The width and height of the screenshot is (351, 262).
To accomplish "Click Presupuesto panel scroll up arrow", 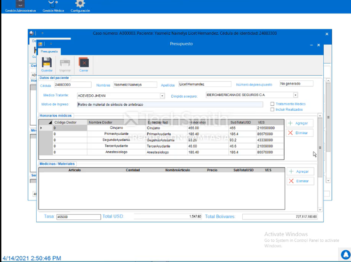I will click(320, 116).
